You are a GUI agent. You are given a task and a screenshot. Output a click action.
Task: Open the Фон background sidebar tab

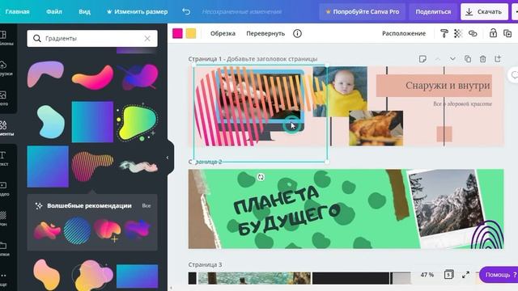[3, 219]
